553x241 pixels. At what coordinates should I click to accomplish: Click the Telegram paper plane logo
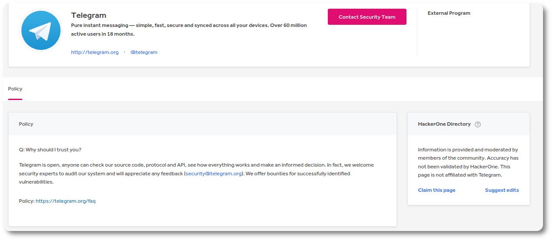point(41,30)
